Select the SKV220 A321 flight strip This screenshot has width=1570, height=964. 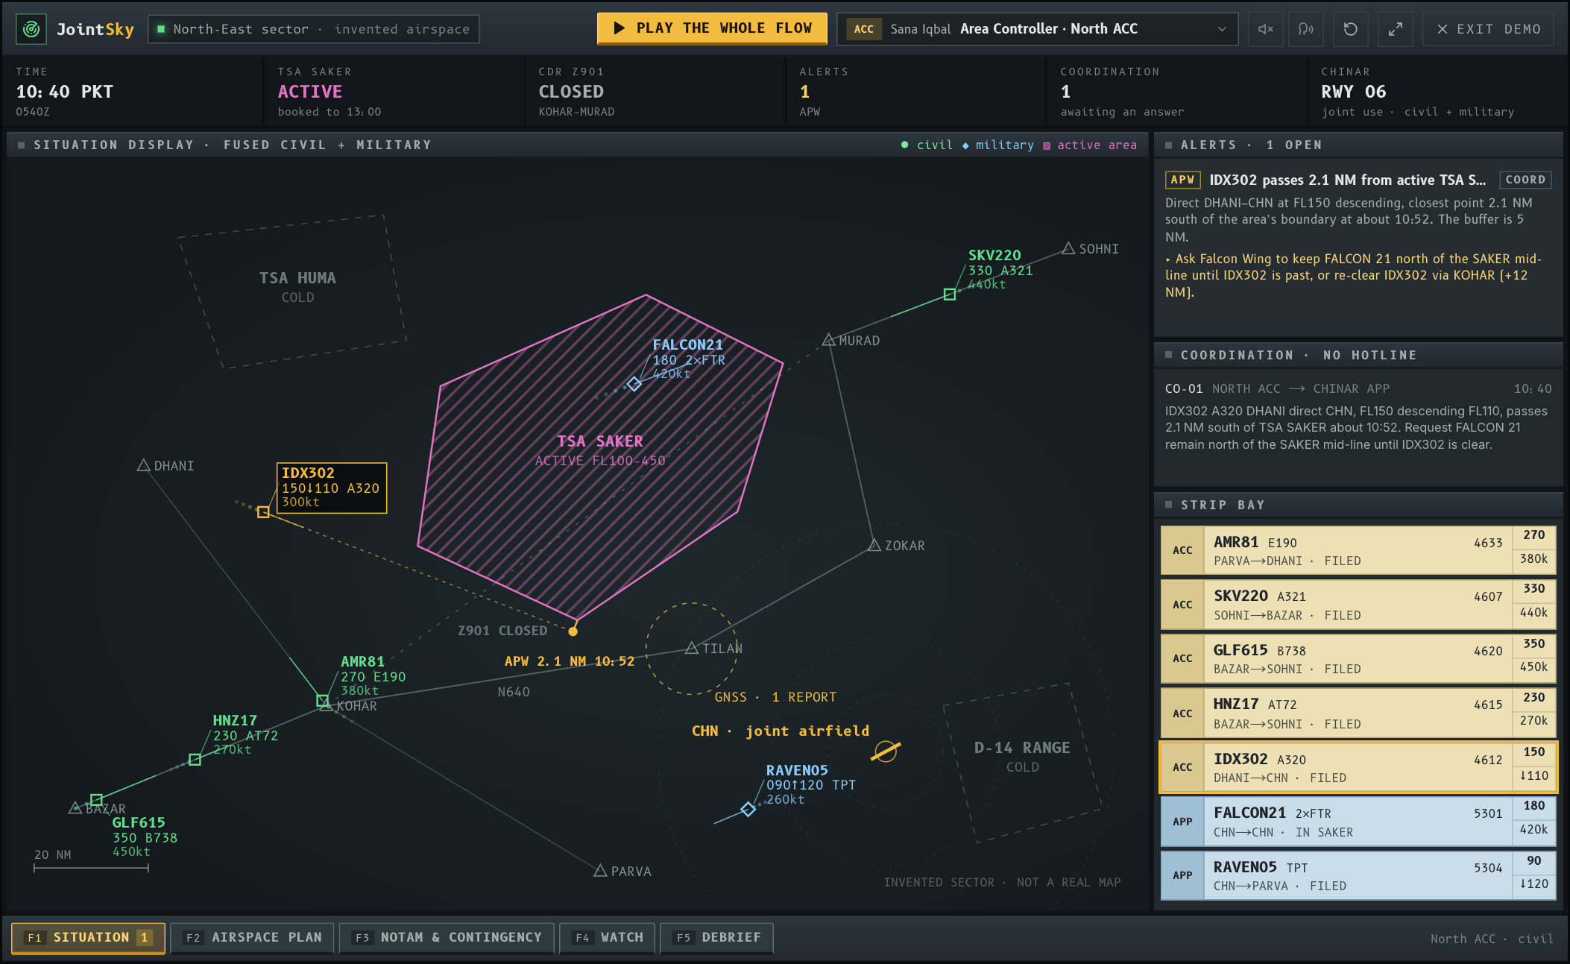(x=1358, y=605)
